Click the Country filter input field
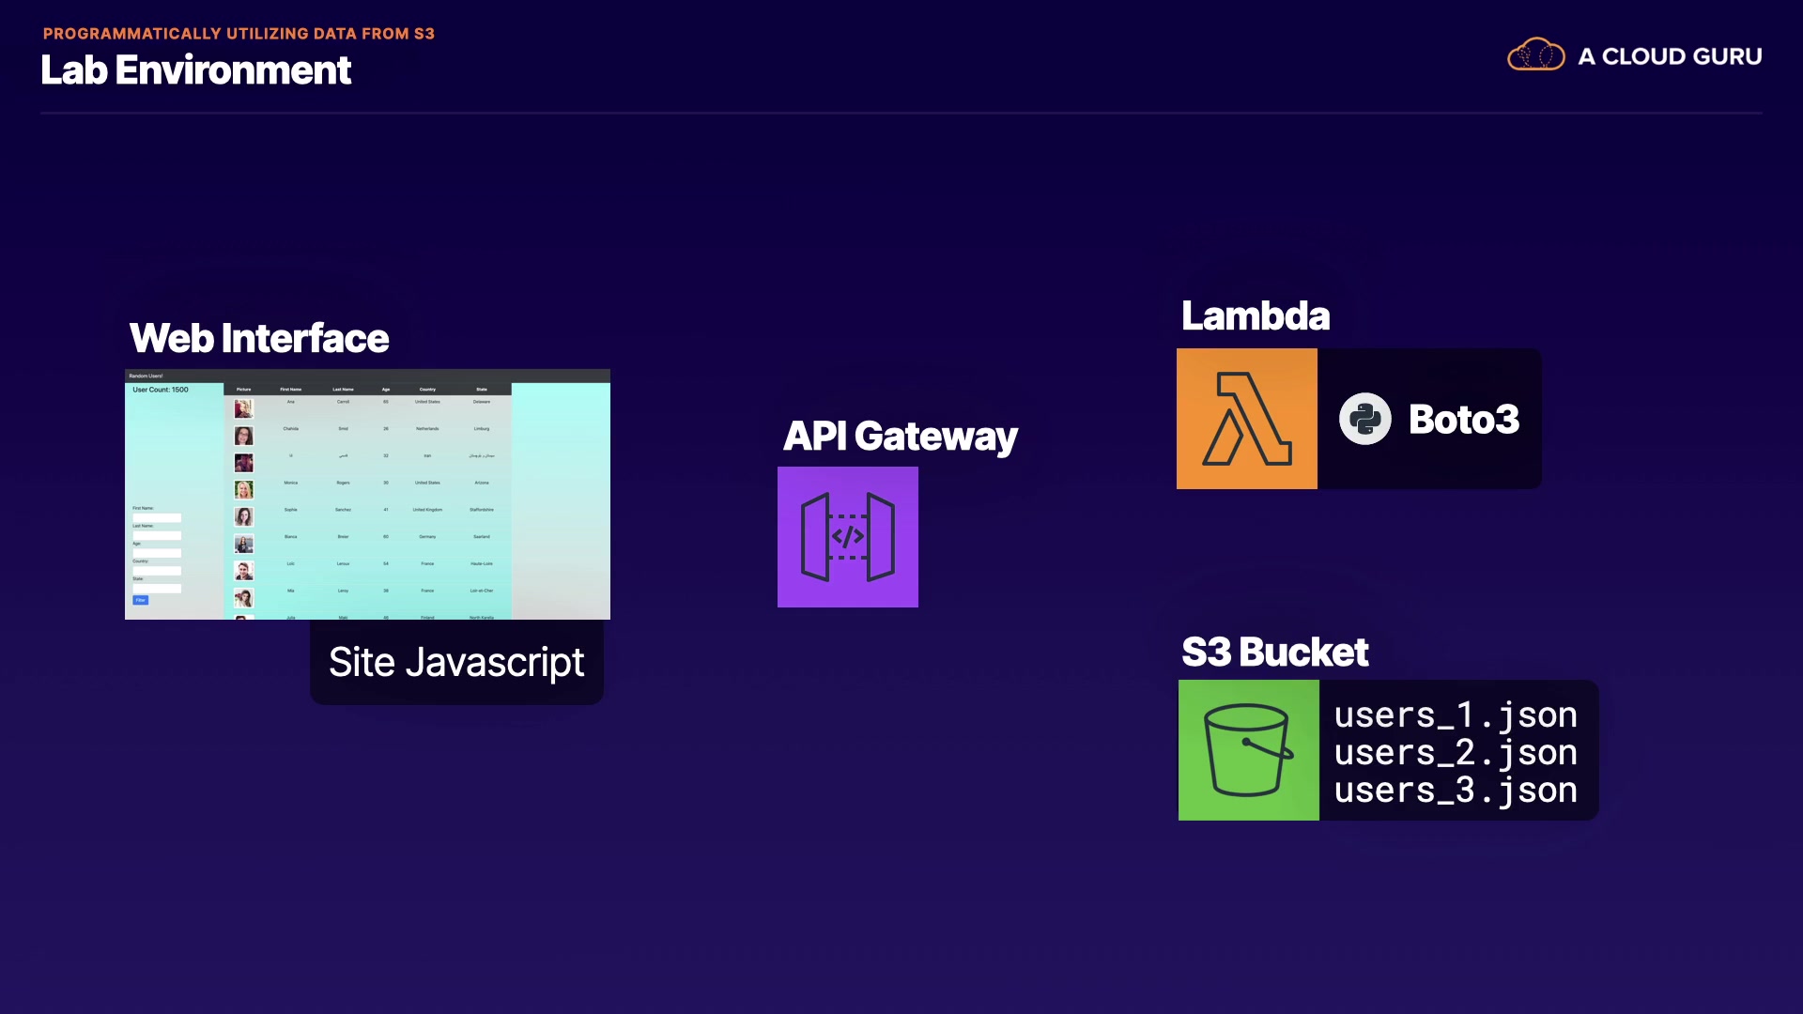 157,571
